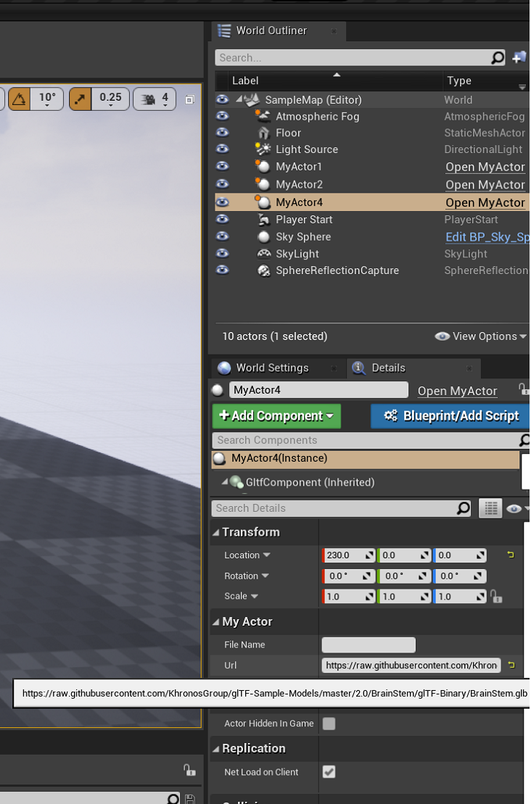Open Add Component dropdown

(x=276, y=416)
